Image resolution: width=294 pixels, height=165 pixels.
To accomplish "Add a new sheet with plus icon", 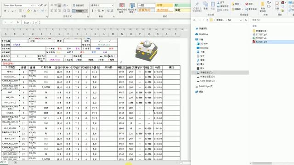I will 15,163.
